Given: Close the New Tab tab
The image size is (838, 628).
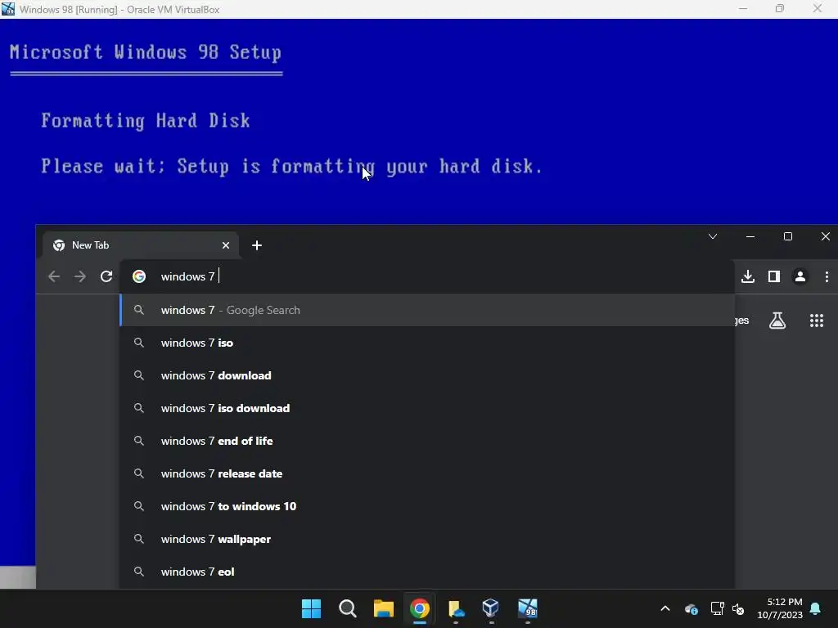Looking at the screenshot, I should [x=226, y=245].
